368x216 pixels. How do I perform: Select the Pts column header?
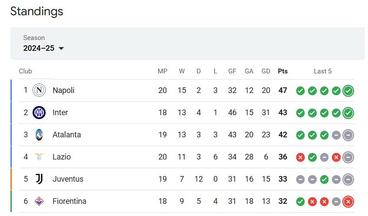click(282, 71)
